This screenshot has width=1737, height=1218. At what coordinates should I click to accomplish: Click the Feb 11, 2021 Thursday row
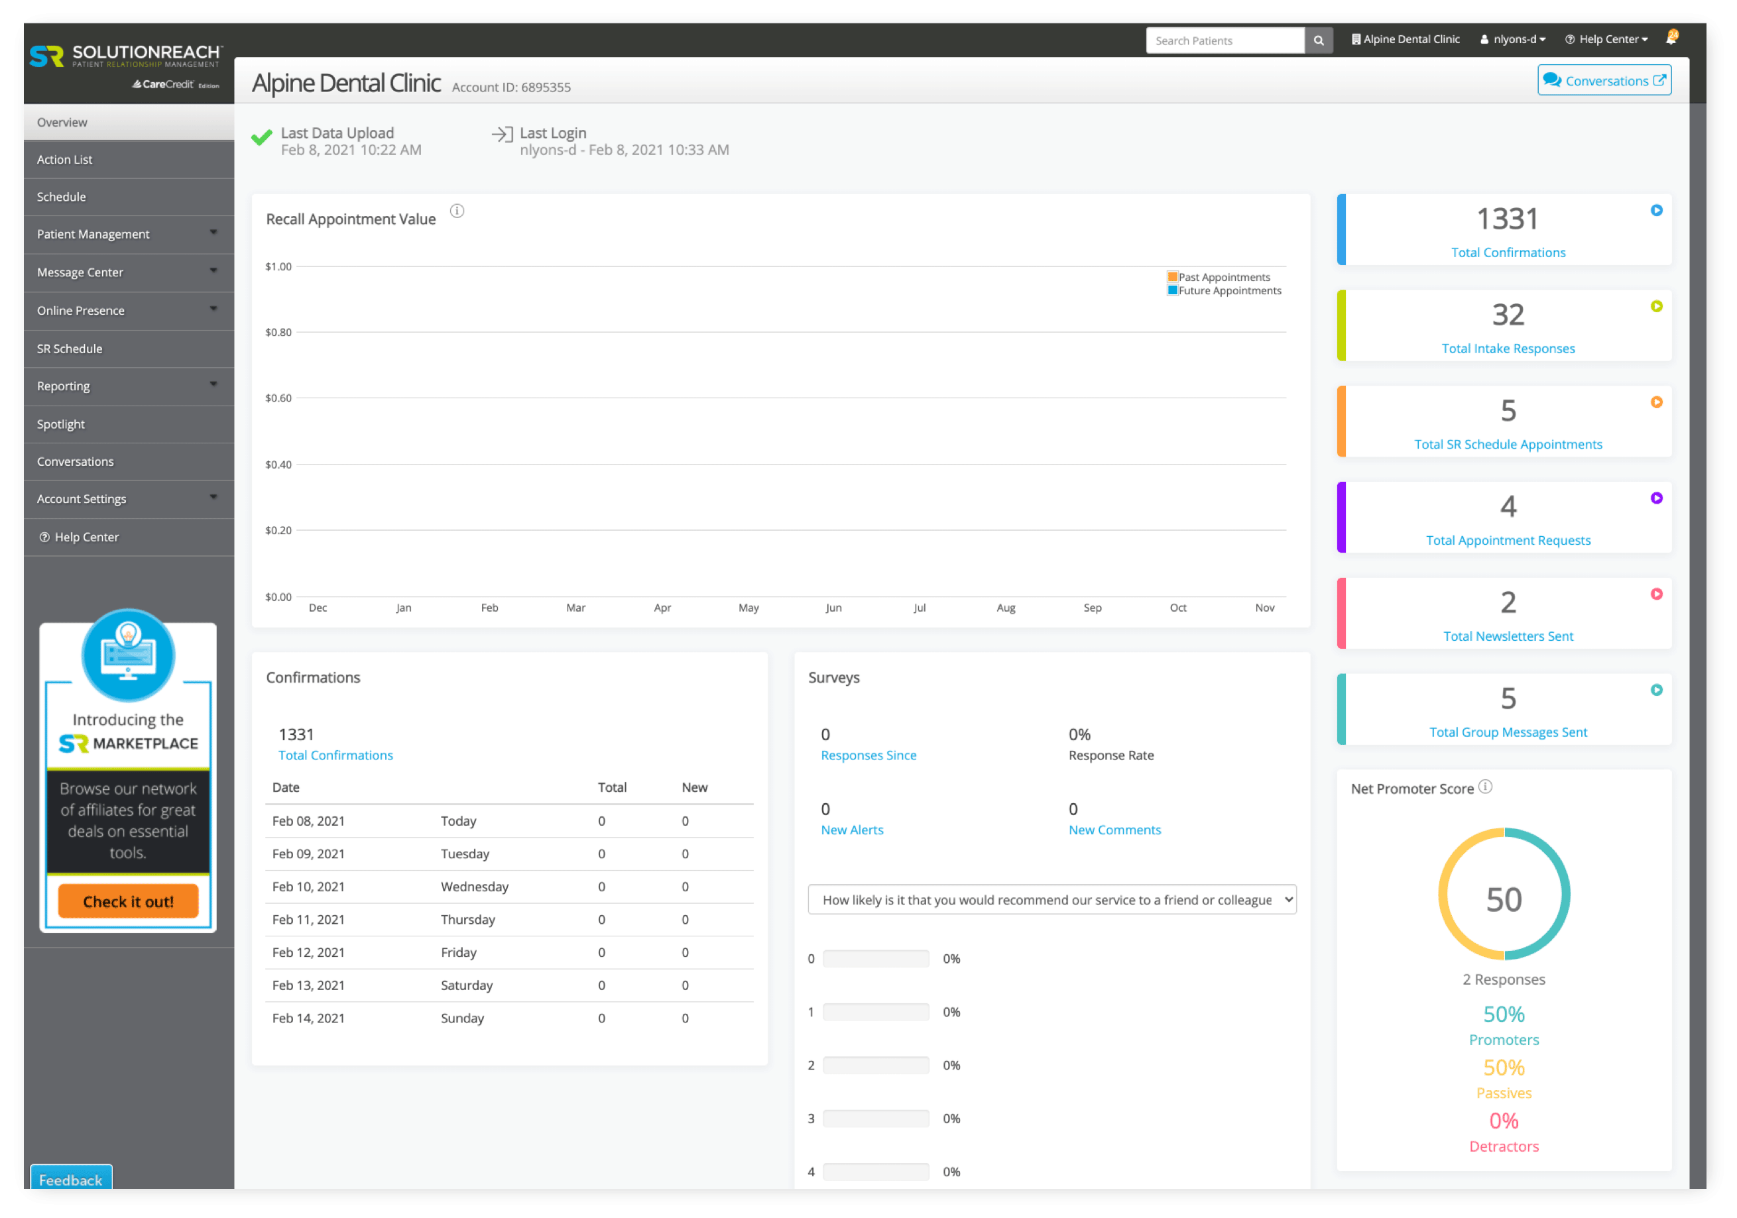click(509, 920)
